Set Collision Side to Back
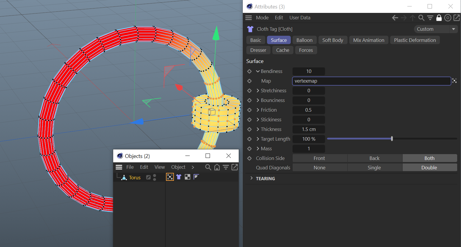461x247 pixels. click(374, 158)
